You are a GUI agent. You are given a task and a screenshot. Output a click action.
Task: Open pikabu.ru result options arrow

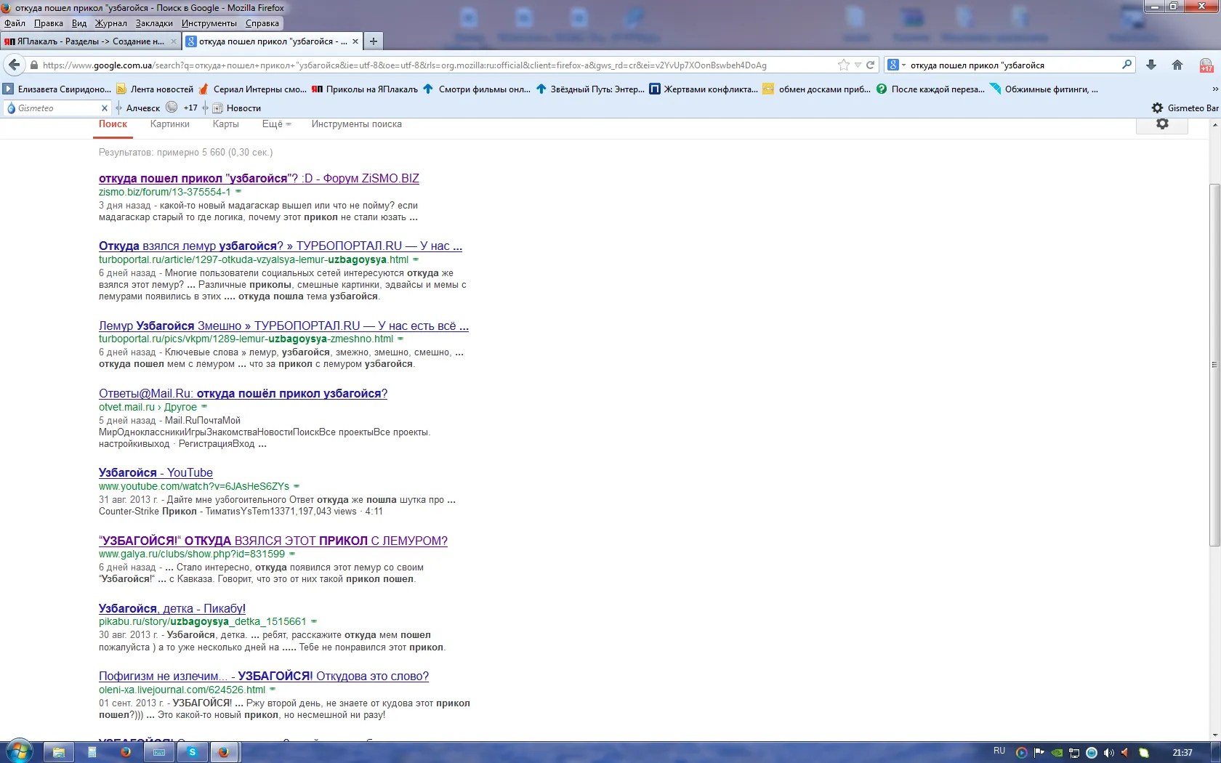[x=314, y=621]
